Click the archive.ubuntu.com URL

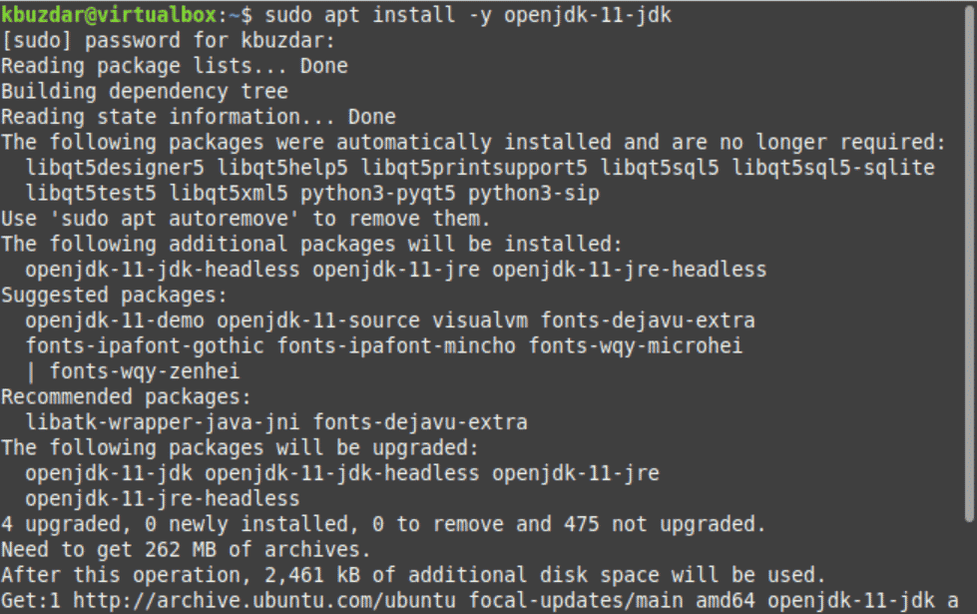[x=264, y=600]
